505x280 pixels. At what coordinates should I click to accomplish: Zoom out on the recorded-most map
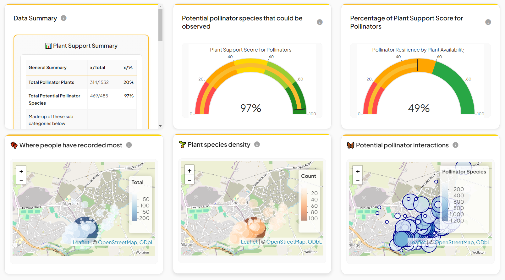[21, 181]
